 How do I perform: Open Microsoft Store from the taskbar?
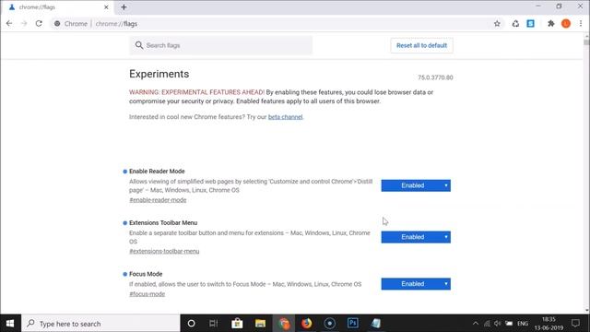point(237,324)
